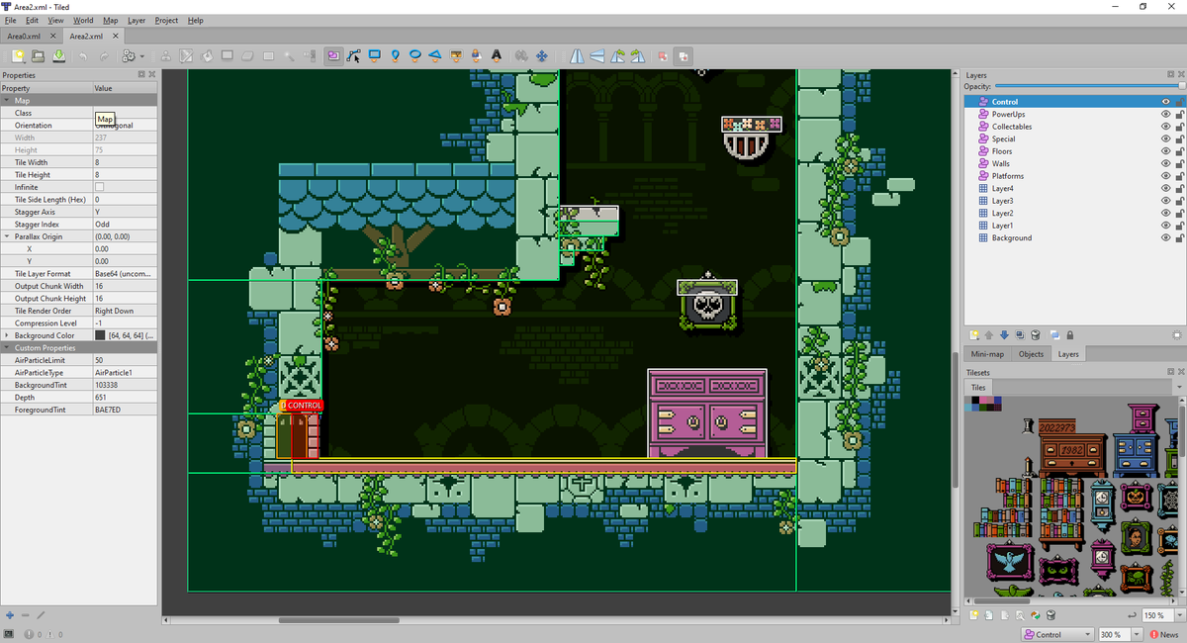Select the Tiles tileset tab
Image resolution: width=1187 pixels, height=643 pixels.
coord(978,387)
